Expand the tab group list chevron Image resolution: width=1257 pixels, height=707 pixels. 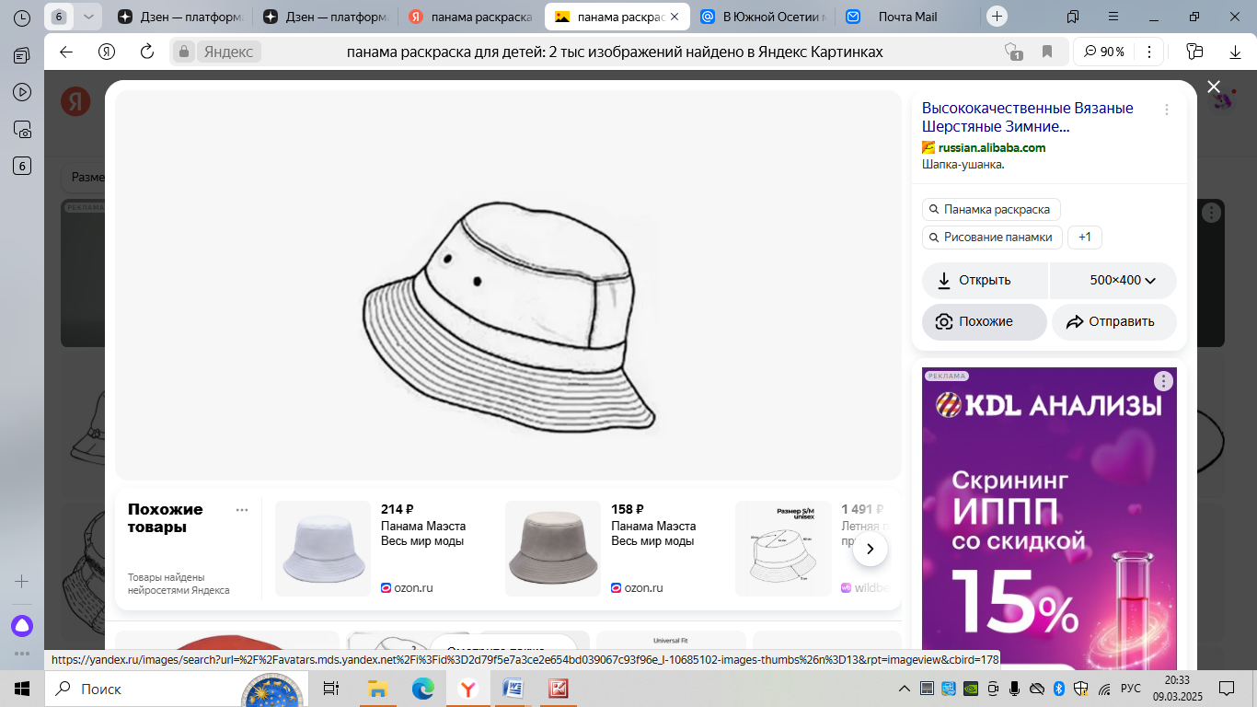point(87,17)
